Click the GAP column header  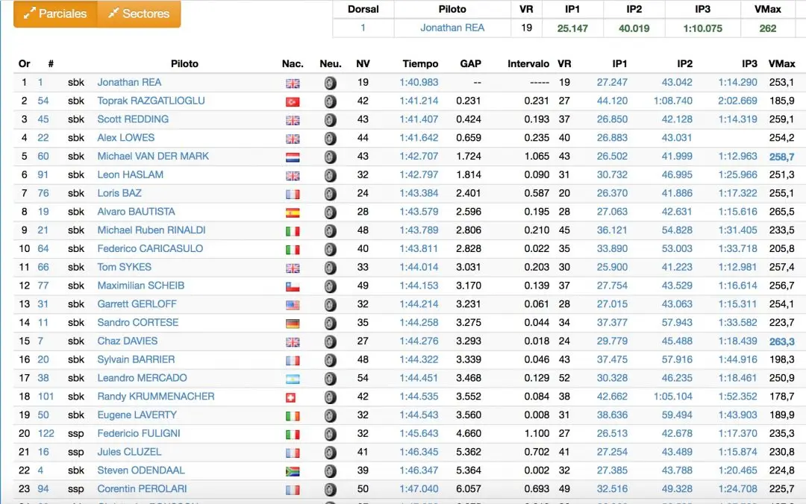coord(470,63)
